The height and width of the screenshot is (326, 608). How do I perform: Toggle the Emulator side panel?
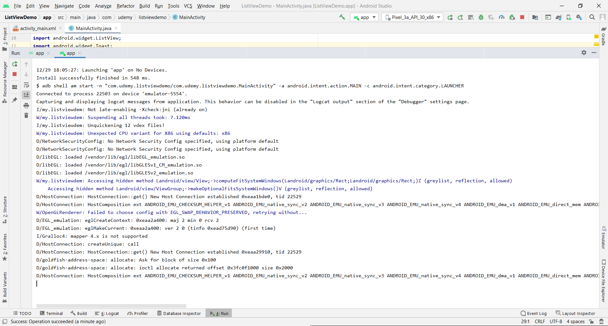click(x=604, y=237)
